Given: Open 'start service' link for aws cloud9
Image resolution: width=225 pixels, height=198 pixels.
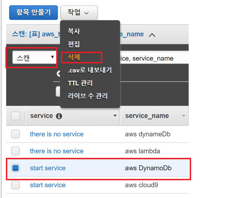Looking at the screenshot, I should (48, 185).
